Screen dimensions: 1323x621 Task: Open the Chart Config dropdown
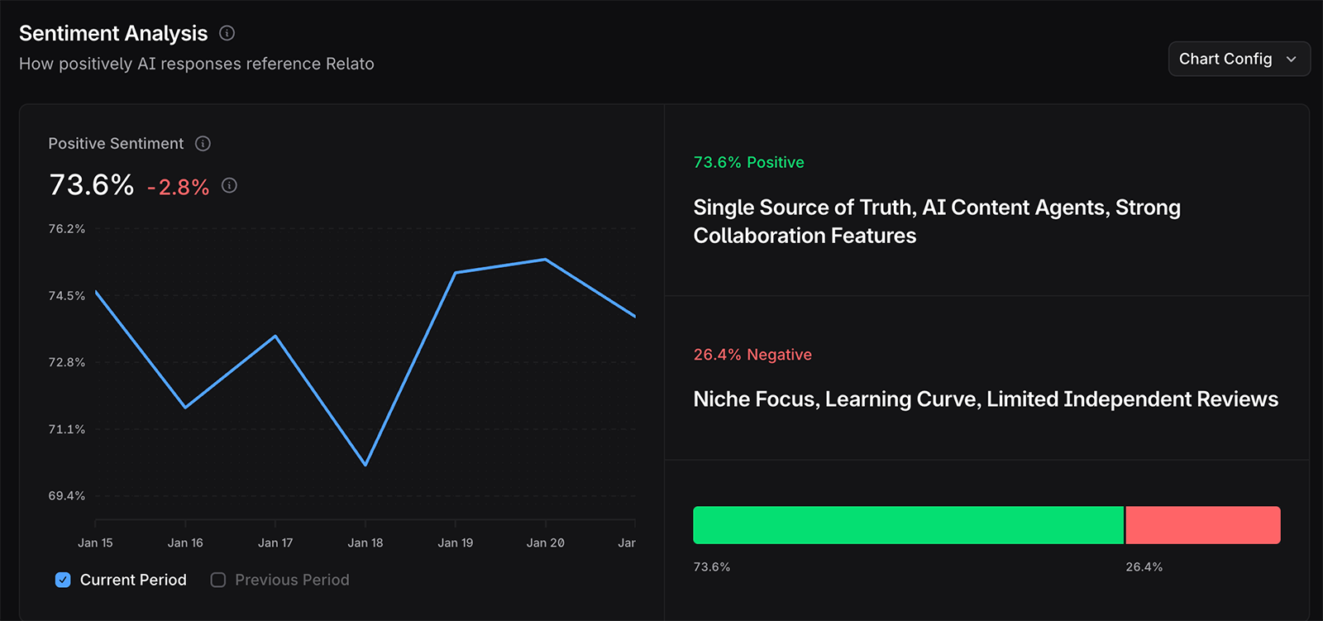1238,59
